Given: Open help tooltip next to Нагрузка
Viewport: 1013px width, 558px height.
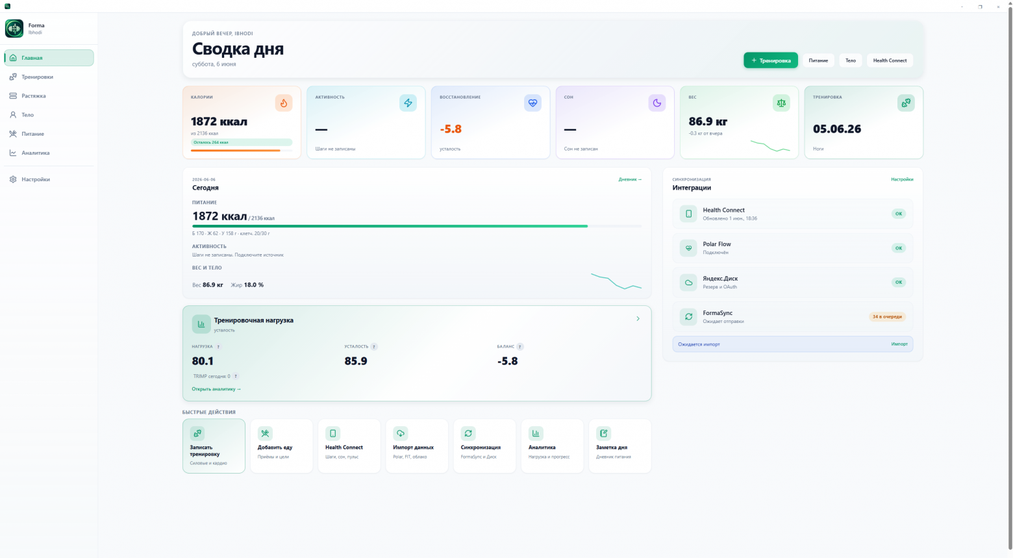Looking at the screenshot, I should pos(218,347).
